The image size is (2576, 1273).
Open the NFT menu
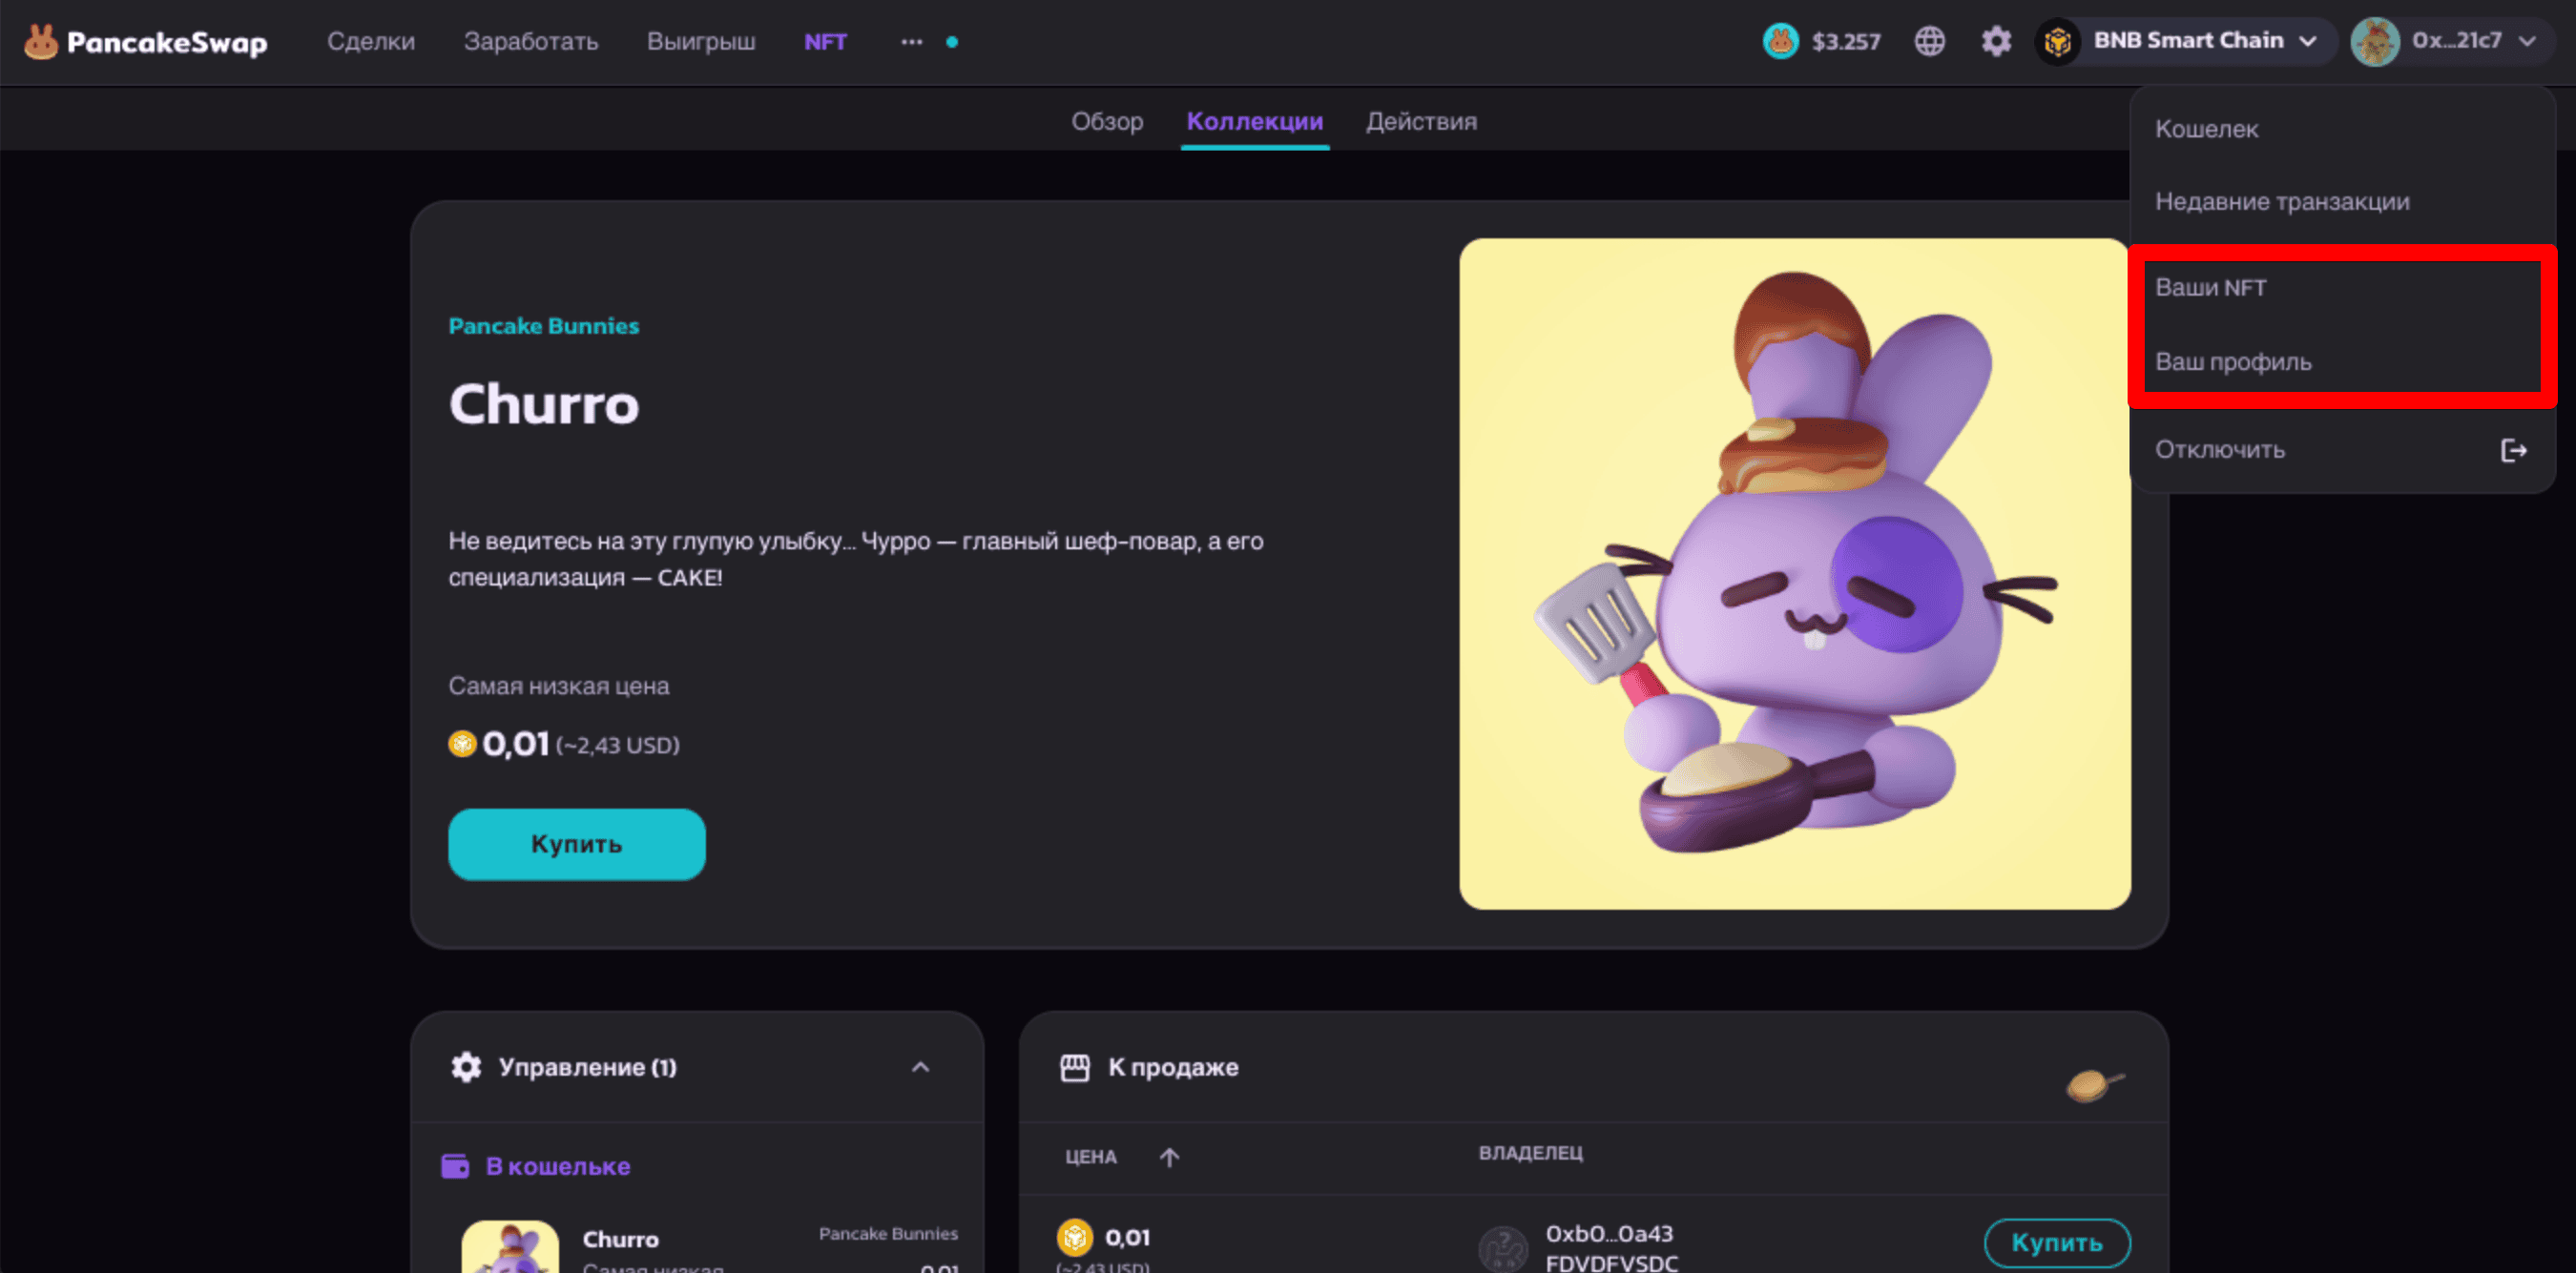click(825, 42)
